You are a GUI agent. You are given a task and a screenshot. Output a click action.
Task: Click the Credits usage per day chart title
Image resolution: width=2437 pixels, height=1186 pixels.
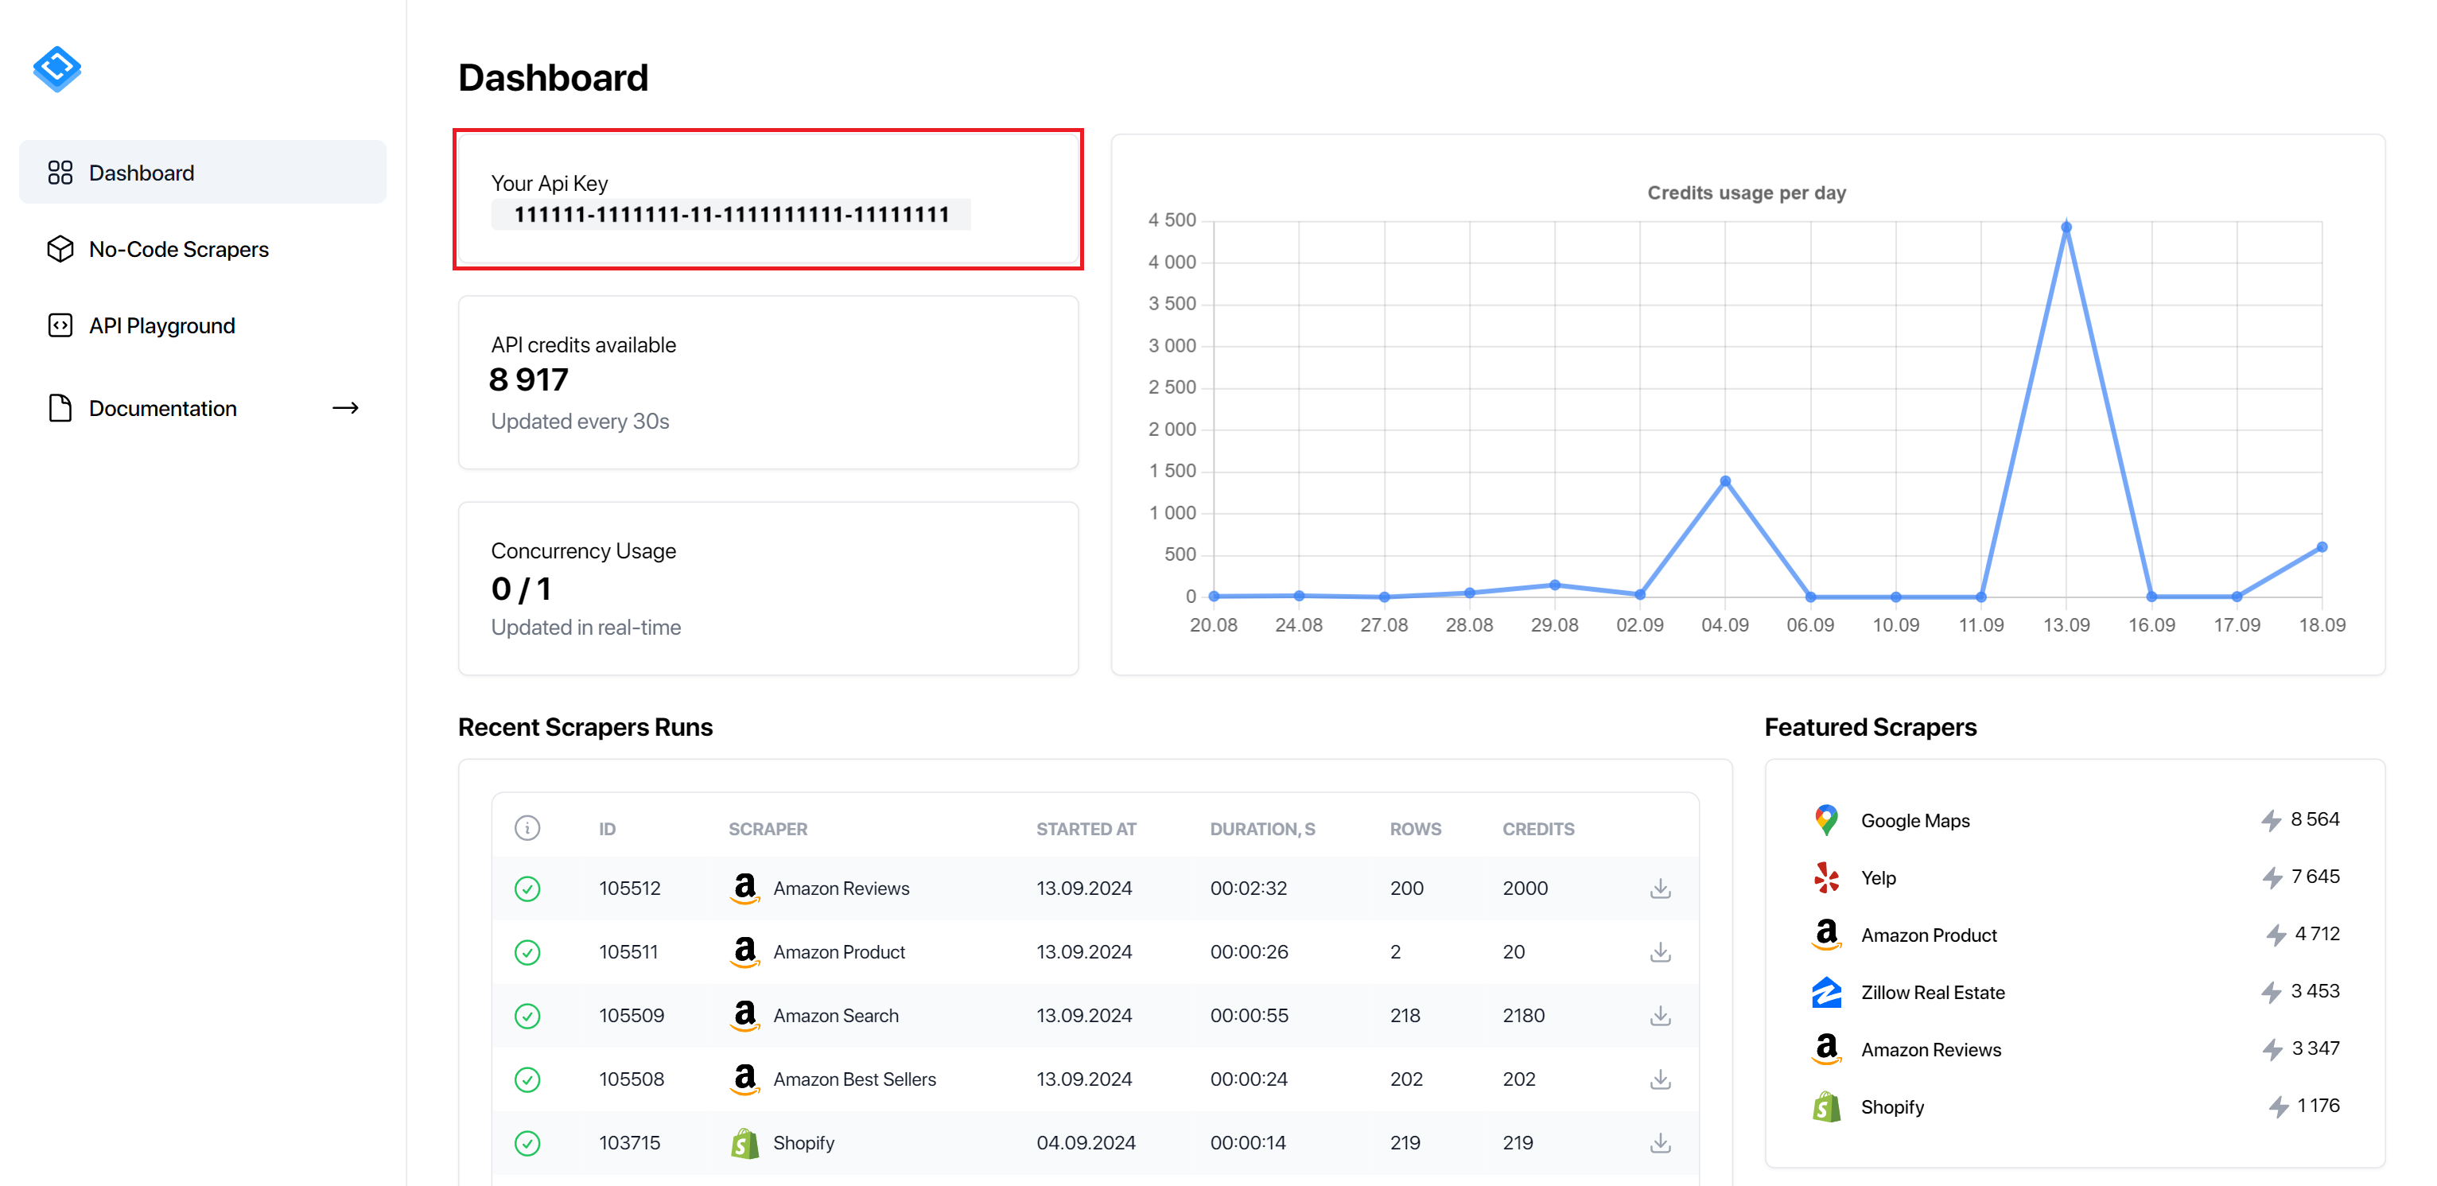[x=1747, y=192]
